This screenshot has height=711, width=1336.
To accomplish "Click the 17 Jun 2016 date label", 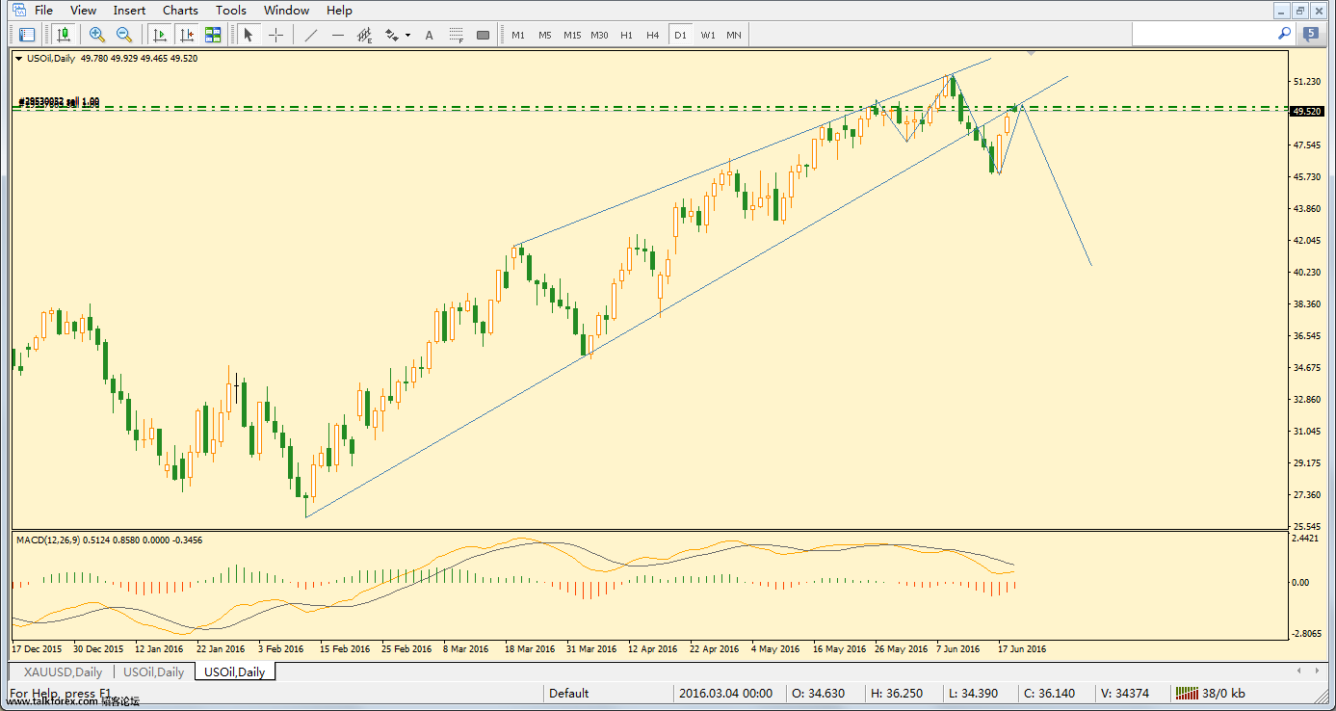I will (1021, 649).
